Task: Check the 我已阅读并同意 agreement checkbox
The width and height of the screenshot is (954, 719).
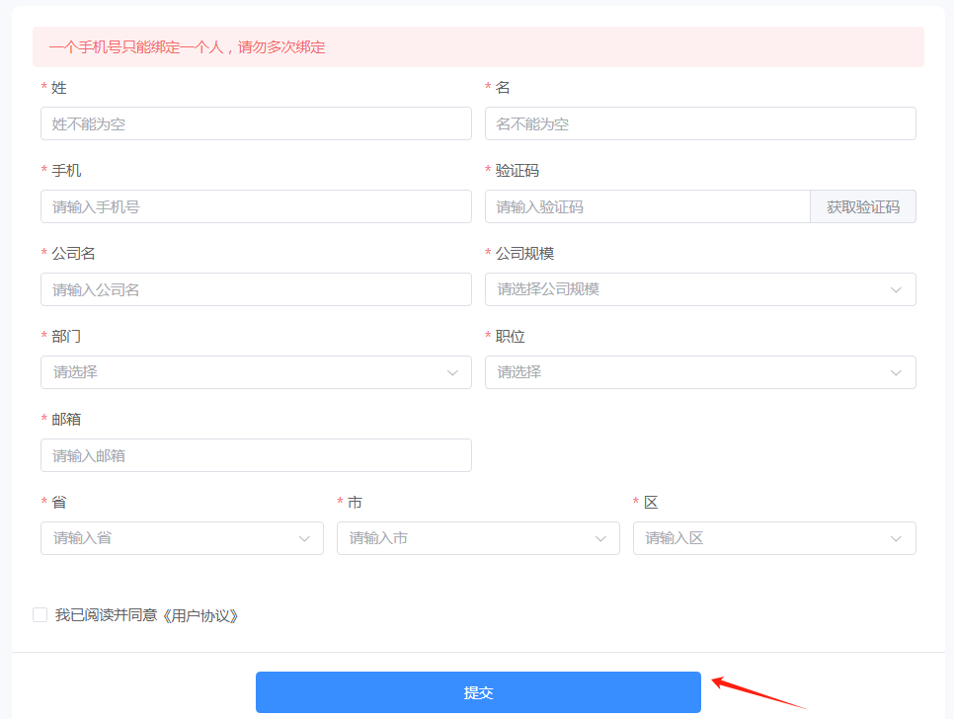Action: [40, 615]
